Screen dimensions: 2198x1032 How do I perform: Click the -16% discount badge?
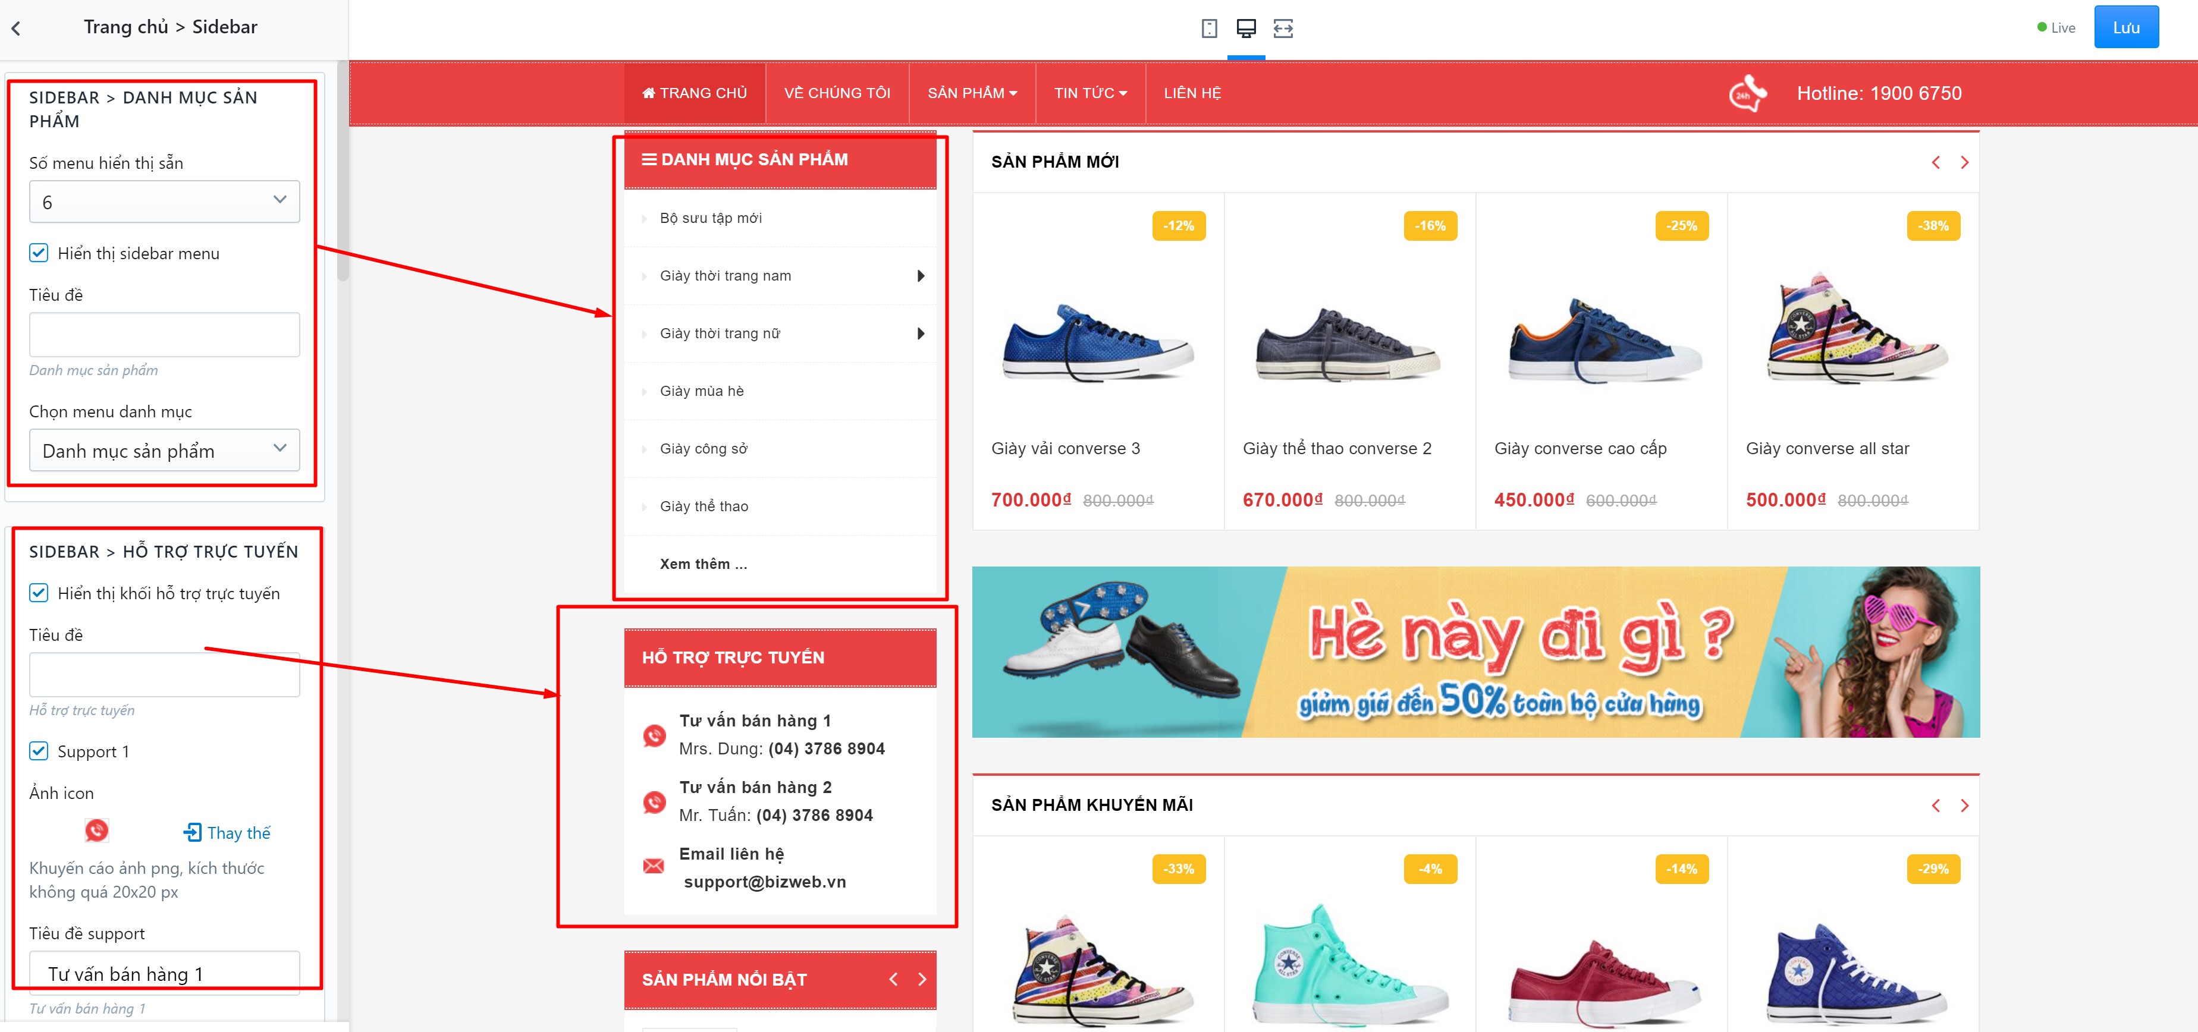pos(1430,226)
